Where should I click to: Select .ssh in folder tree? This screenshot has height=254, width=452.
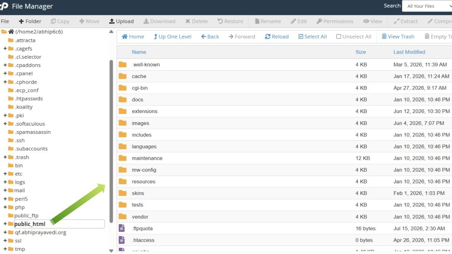click(20, 140)
